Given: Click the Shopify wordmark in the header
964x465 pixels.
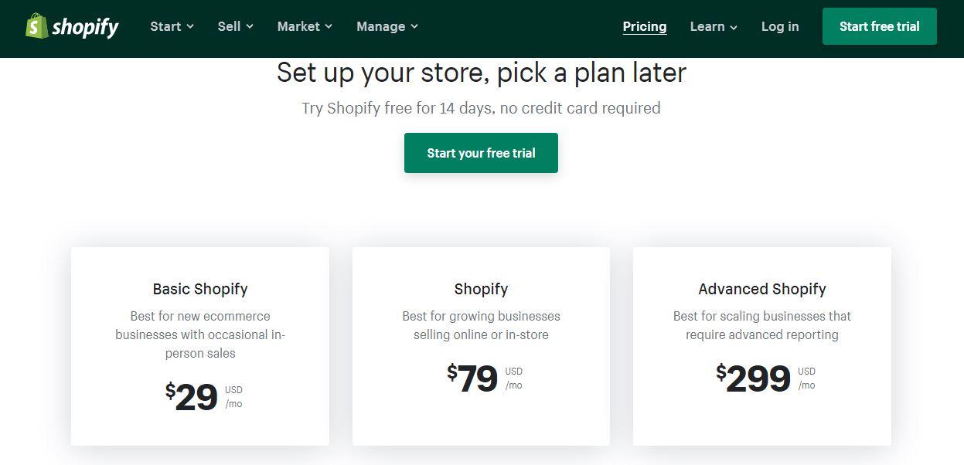Looking at the screenshot, I should (85, 28).
